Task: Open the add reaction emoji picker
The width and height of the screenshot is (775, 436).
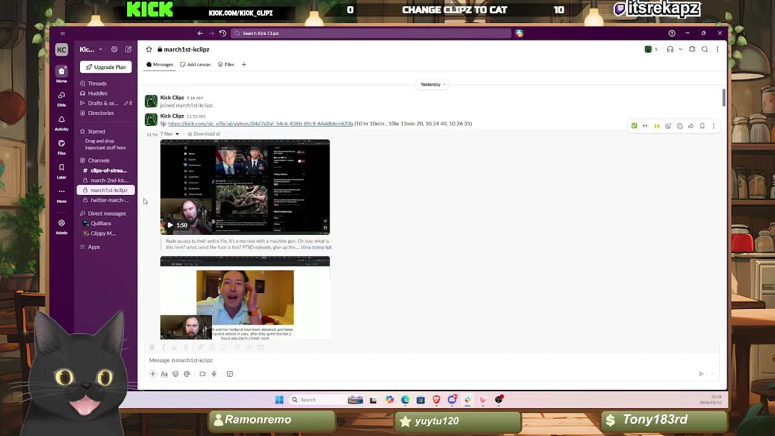Action: (668, 126)
